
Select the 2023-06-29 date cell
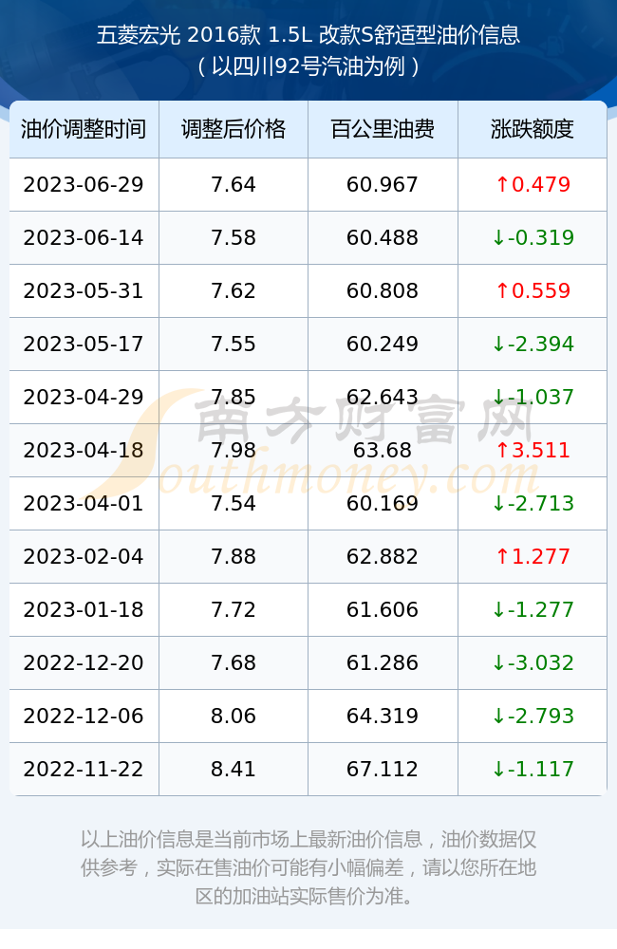coord(84,185)
